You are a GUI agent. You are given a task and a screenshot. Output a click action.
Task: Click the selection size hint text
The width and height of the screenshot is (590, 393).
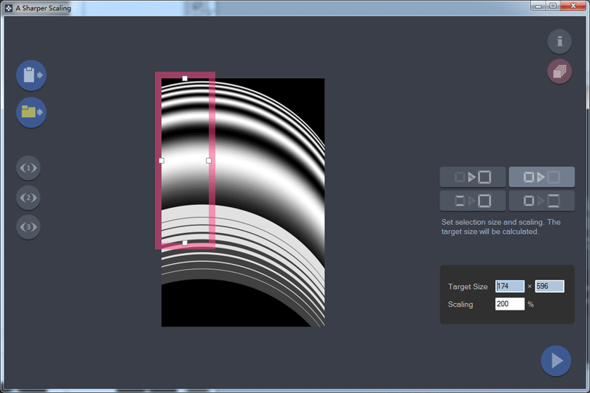(501, 227)
